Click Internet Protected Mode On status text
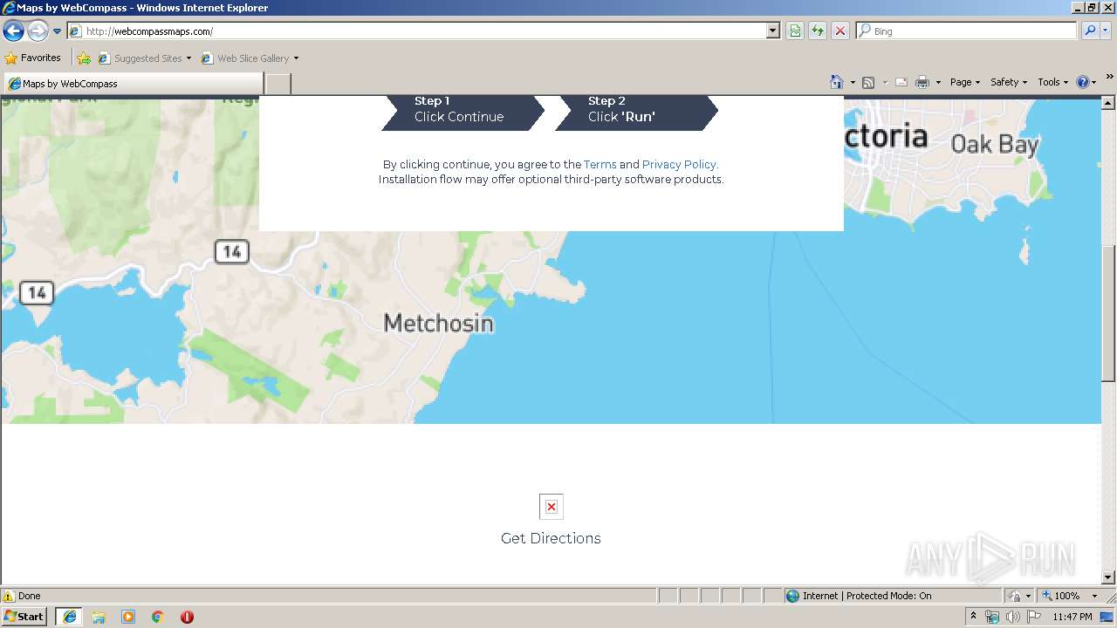 coord(867,596)
